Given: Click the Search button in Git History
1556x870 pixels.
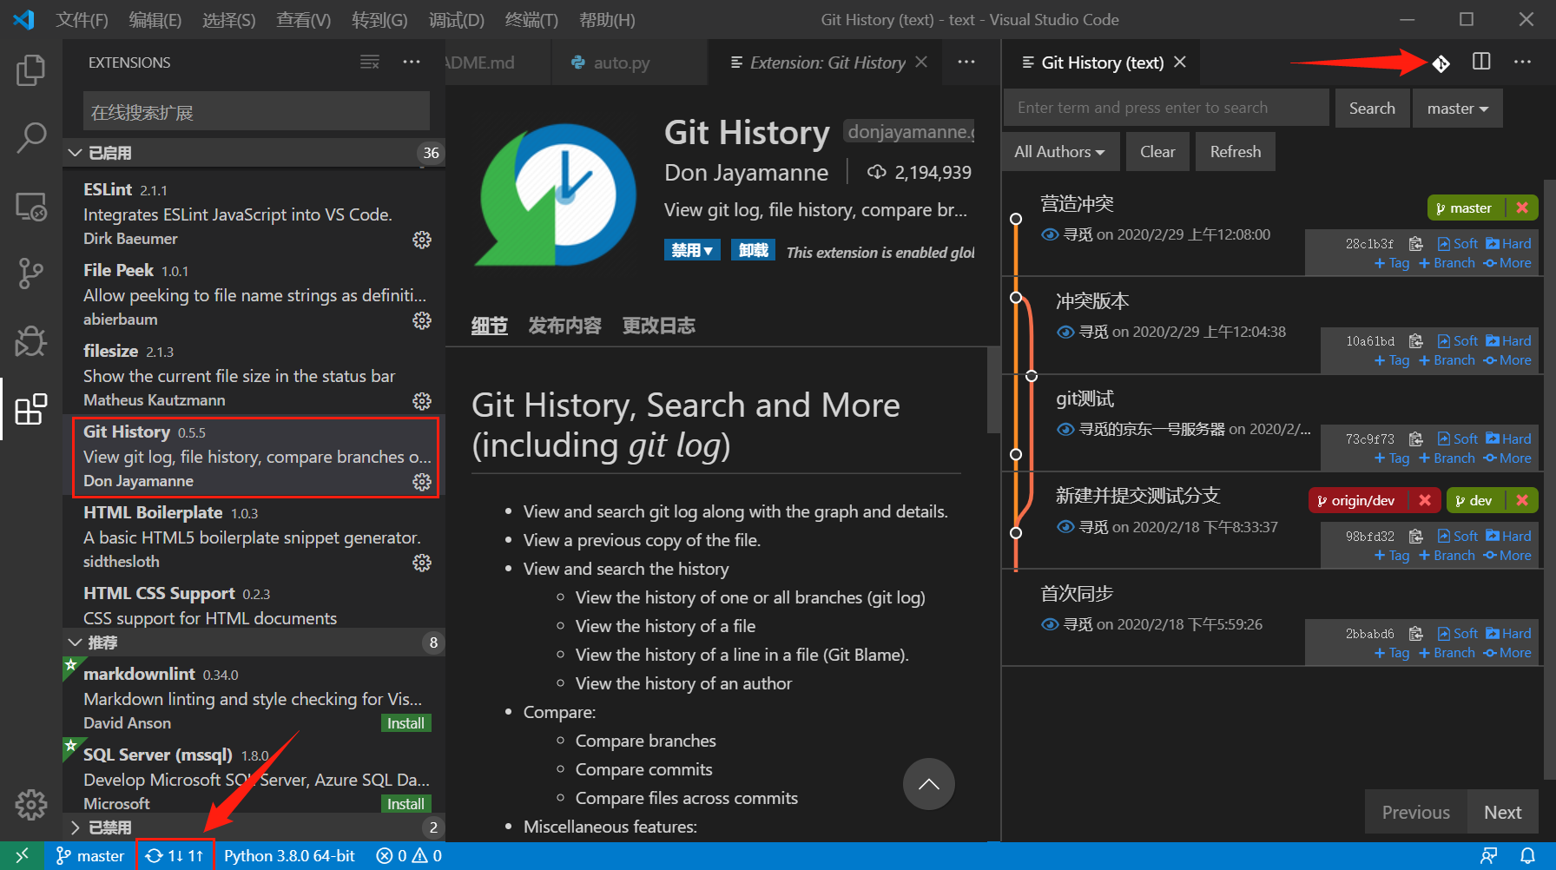Looking at the screenshot, I should click(1372, 109).
